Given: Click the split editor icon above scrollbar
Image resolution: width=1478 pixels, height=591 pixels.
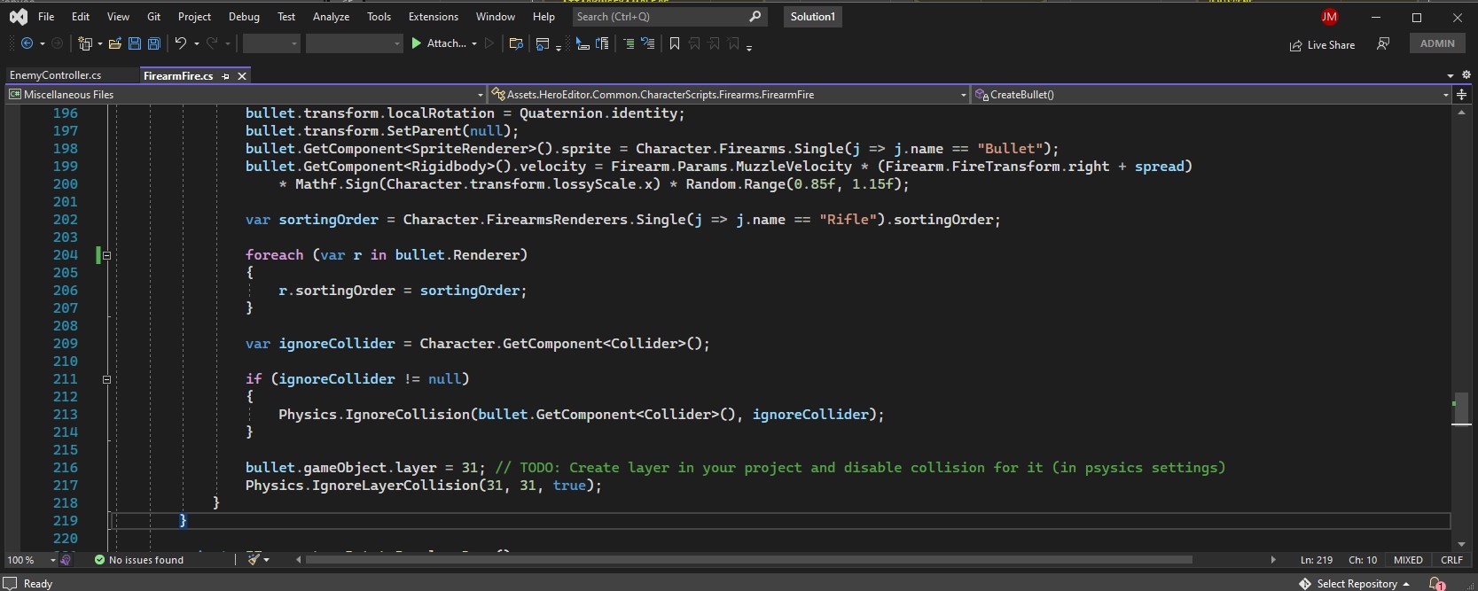Looking at the screenshot, I should pyautogui.click(x=1461, y=94).
